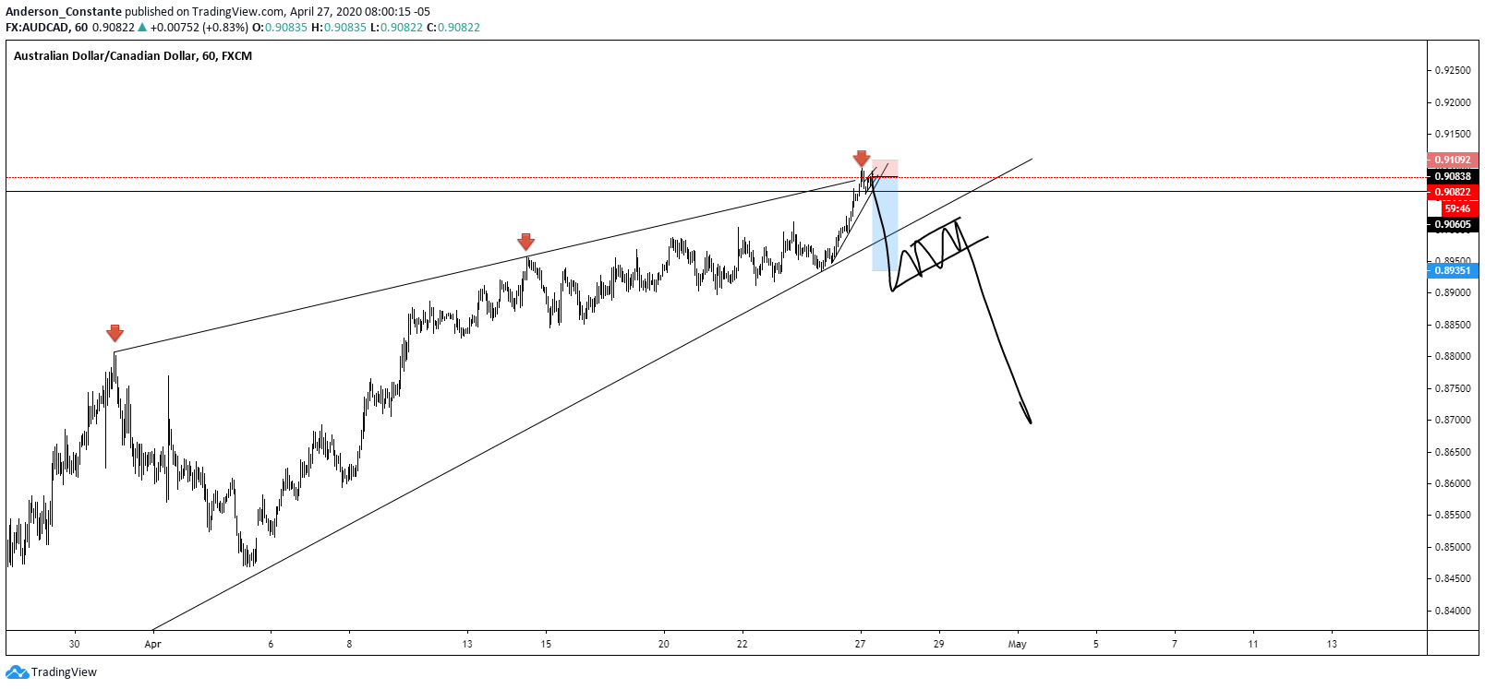Select the blue profit-target zone of the short position
The height and width of the screenshot is (689, 1485).
coord(885,224)
